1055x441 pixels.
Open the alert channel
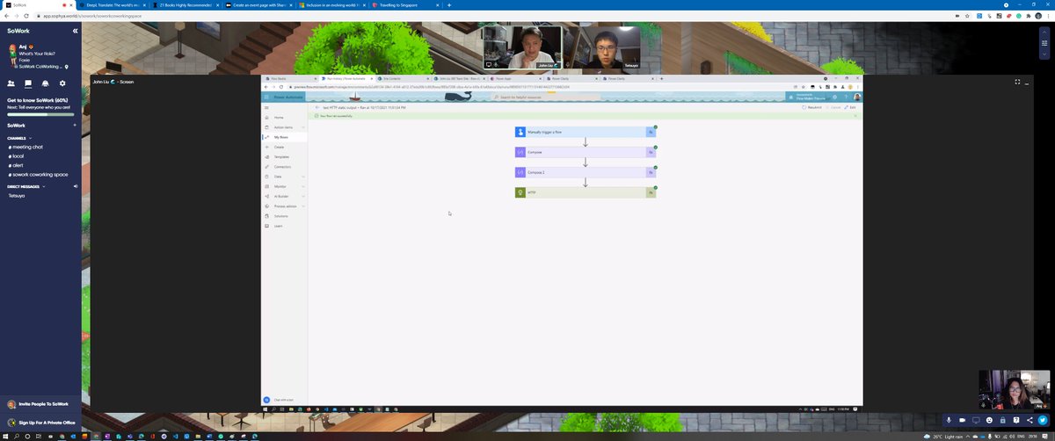click(x=16, y=165)
